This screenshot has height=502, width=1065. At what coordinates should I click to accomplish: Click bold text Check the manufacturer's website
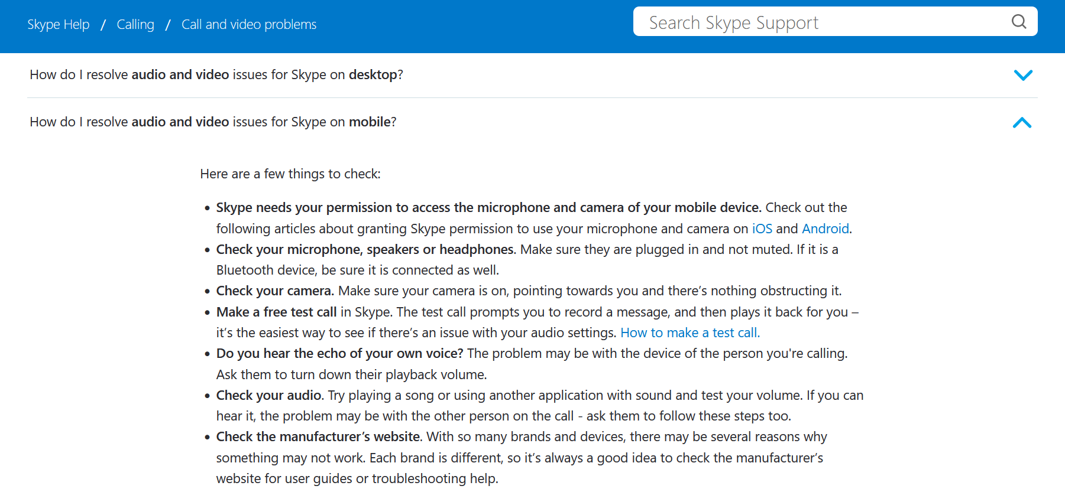(319, 437)
